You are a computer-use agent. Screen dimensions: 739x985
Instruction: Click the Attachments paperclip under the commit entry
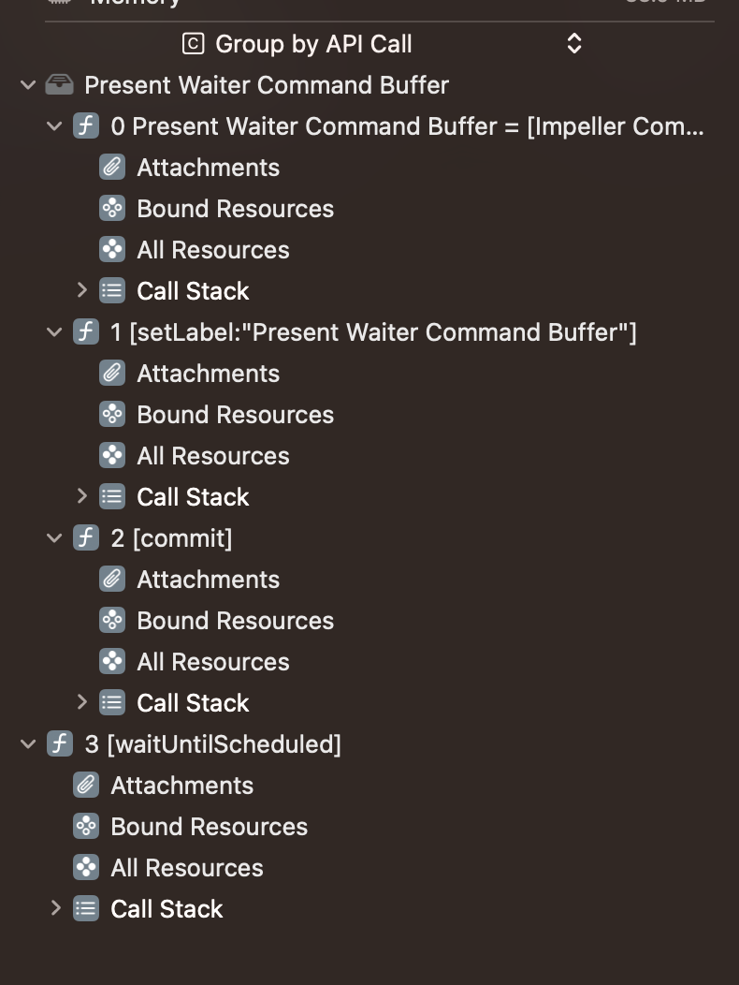tap(112, 579)
